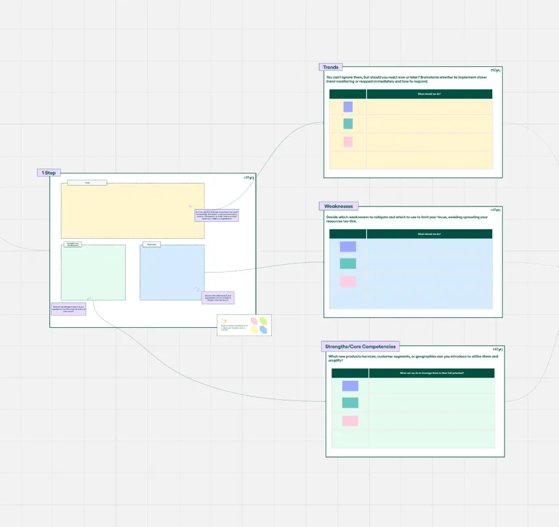Image resolution: width=559 pixels, height=527 pixels.
Task: Click the "What should we do?" header in the Trends table
Action: coord(429,94)
